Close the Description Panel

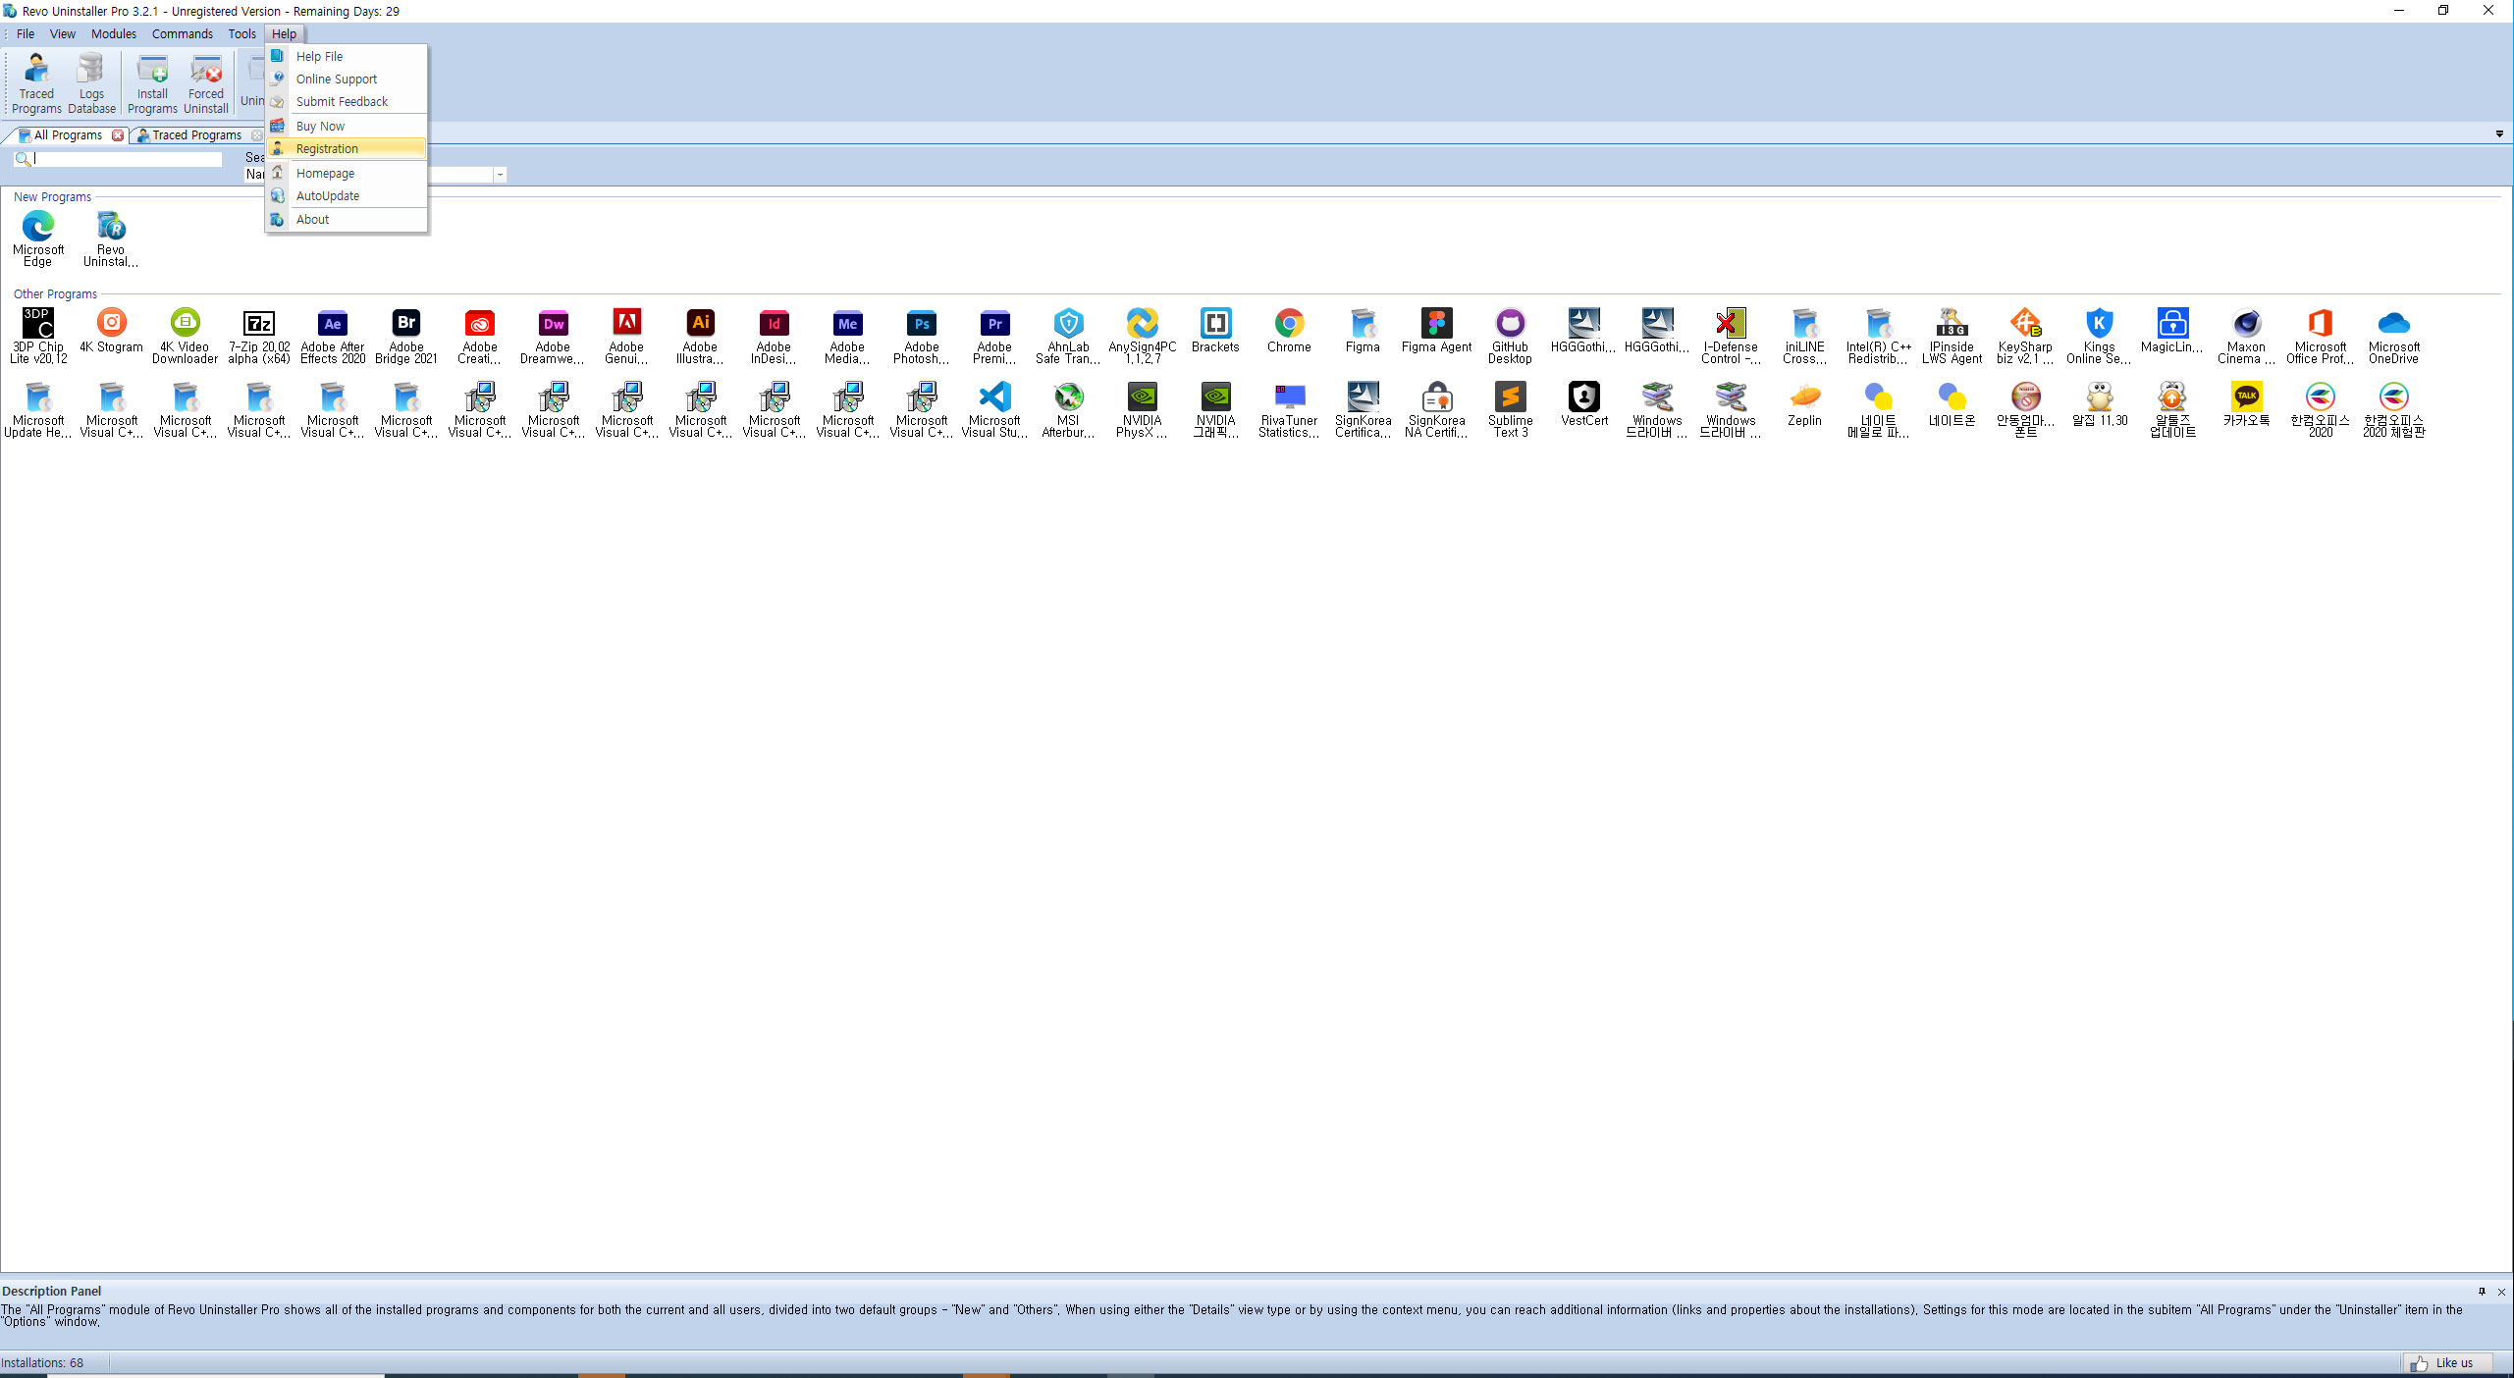pyautogui.click(x=2501, y=1292)
